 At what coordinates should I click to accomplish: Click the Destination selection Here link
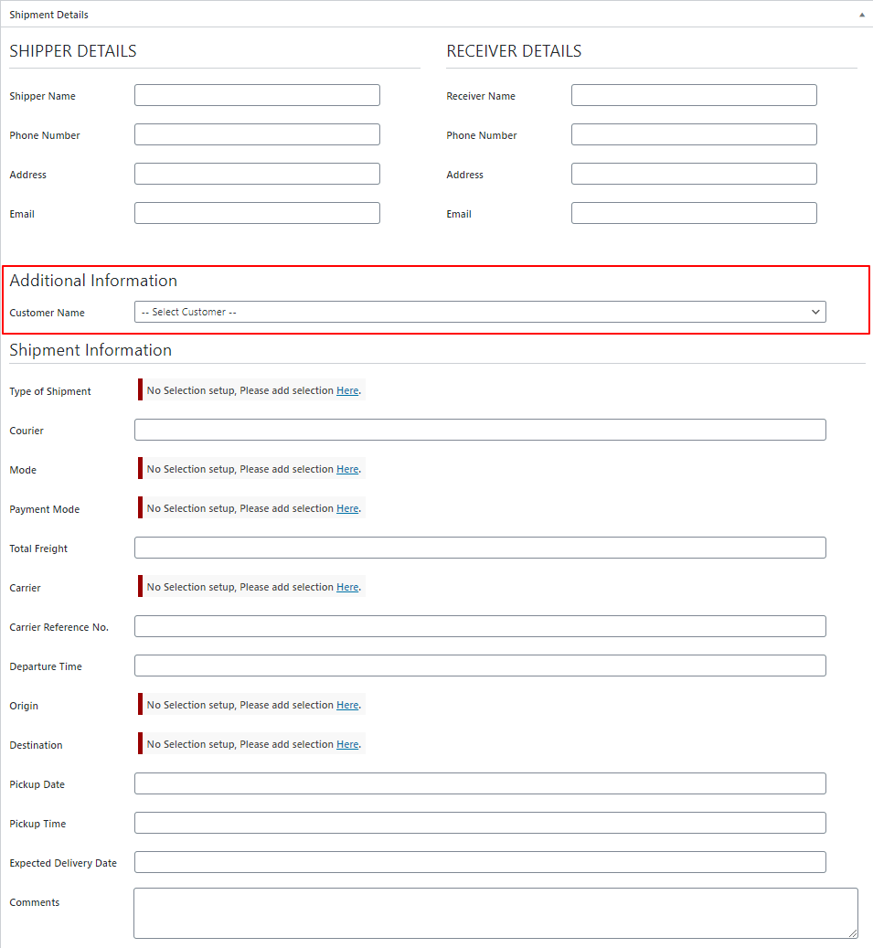coord(347,744)
